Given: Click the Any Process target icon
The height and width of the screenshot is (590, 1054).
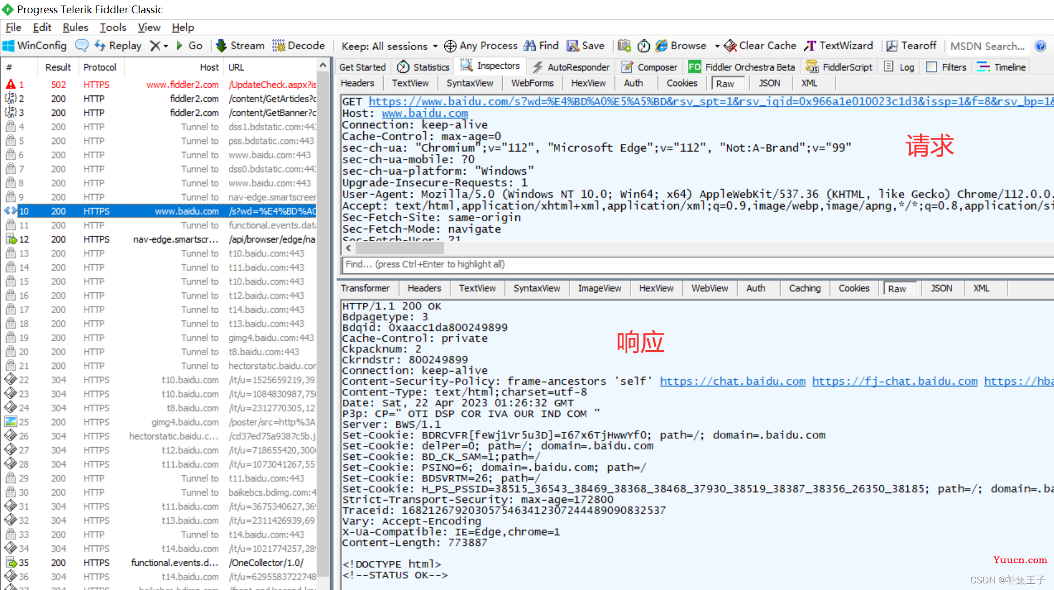Looking at the screenshot, I should 450,46.
